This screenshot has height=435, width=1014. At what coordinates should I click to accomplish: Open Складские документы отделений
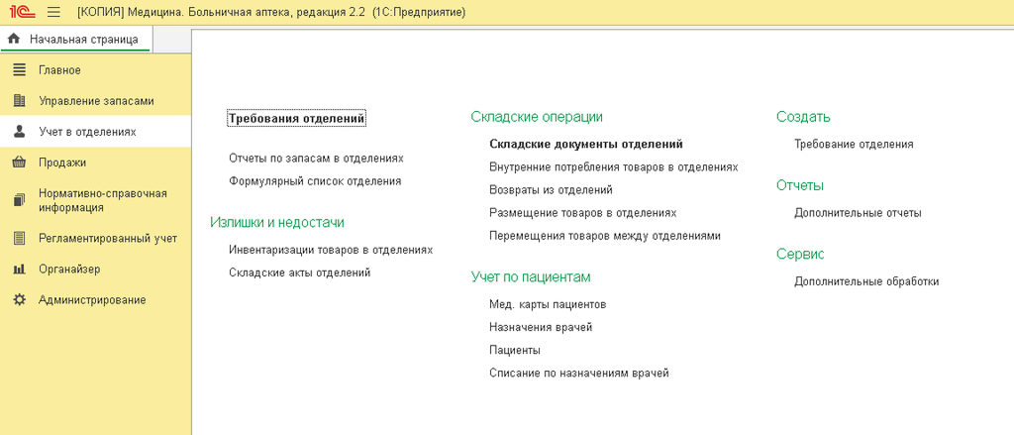pos(585,144)
